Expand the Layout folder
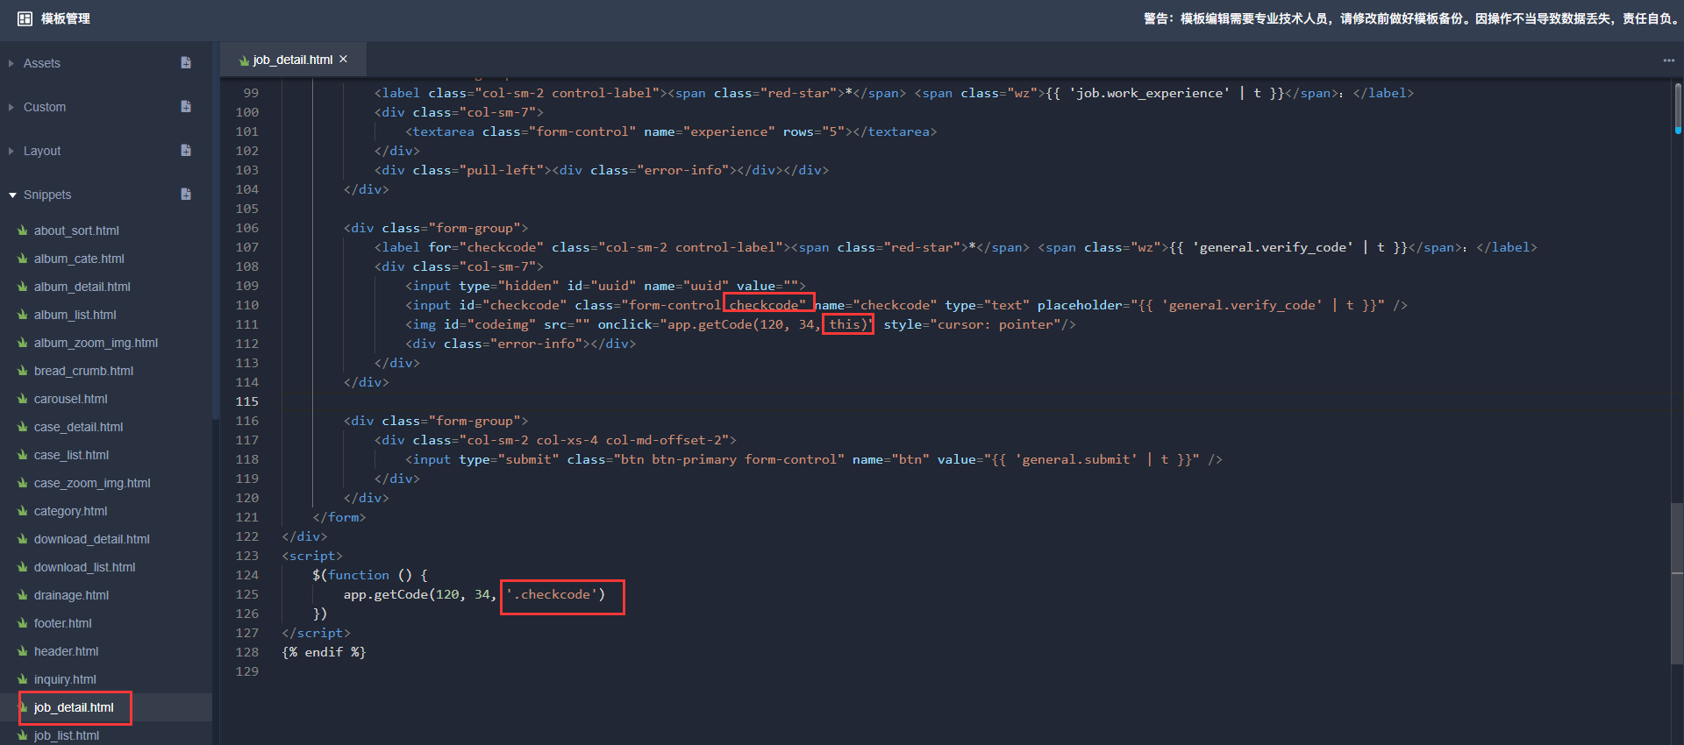 [11, 151]
